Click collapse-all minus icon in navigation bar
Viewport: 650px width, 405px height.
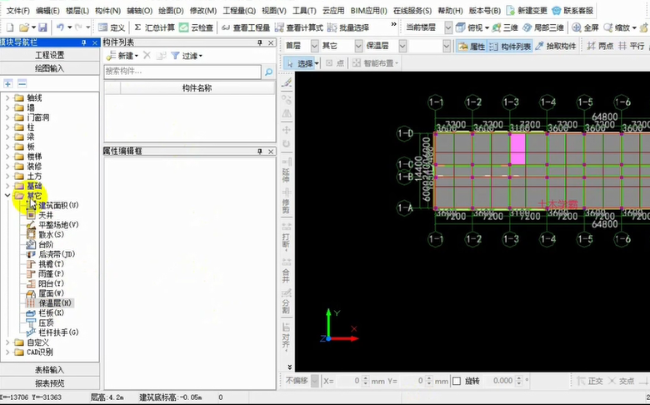coord(22,83)
